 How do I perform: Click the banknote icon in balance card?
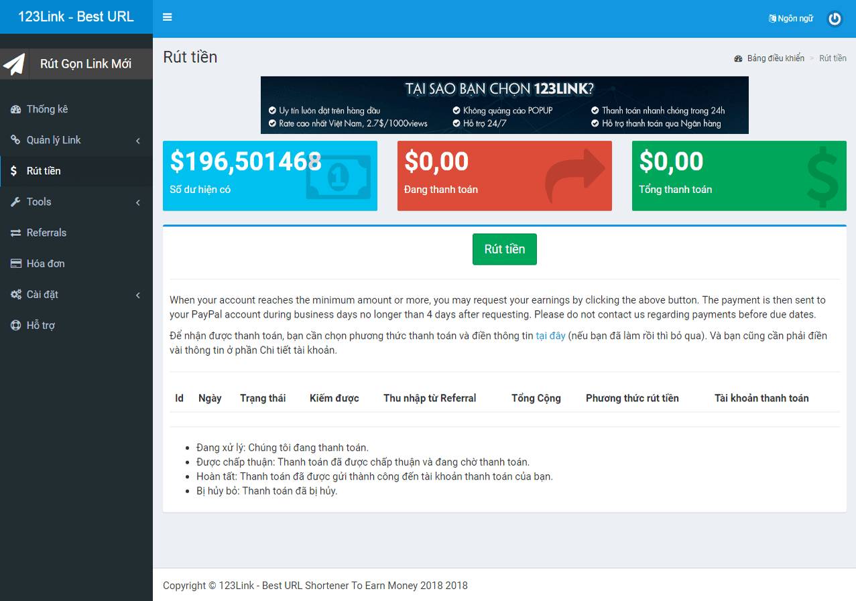pos(339,178)
